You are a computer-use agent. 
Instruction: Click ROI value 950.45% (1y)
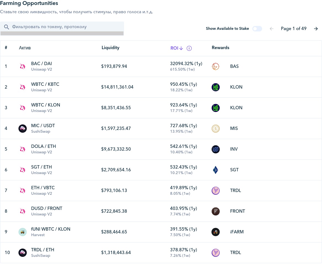coord(183,84)
